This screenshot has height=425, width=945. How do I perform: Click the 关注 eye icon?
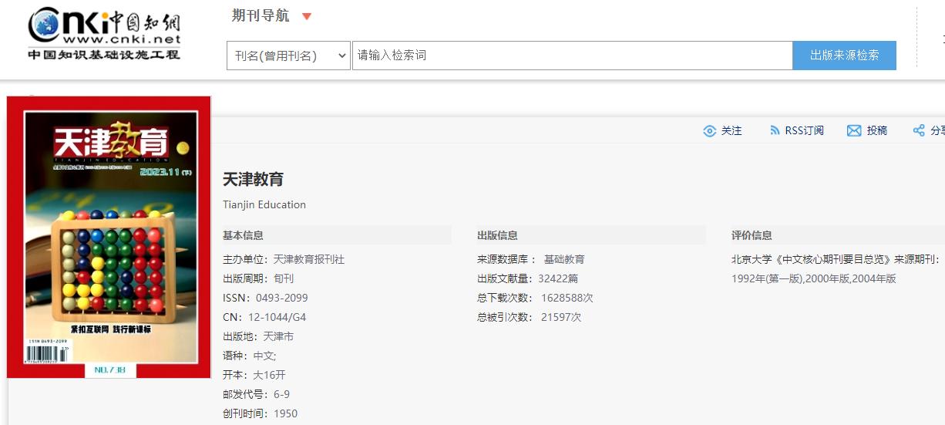pyautogui.click(x=710, y=131)
